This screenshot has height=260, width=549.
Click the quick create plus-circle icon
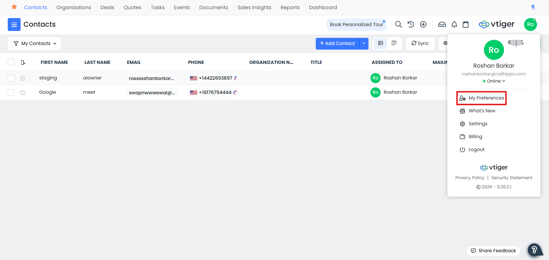pyautogui.click(x=423, y=24)
